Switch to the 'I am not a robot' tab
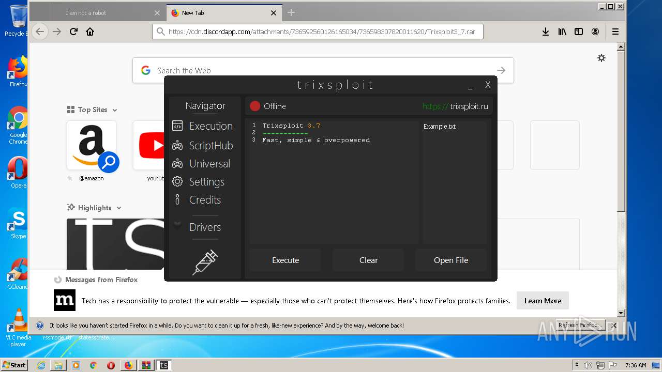The width and height of the screenshot is (662, 372). (x=109, y=13)
